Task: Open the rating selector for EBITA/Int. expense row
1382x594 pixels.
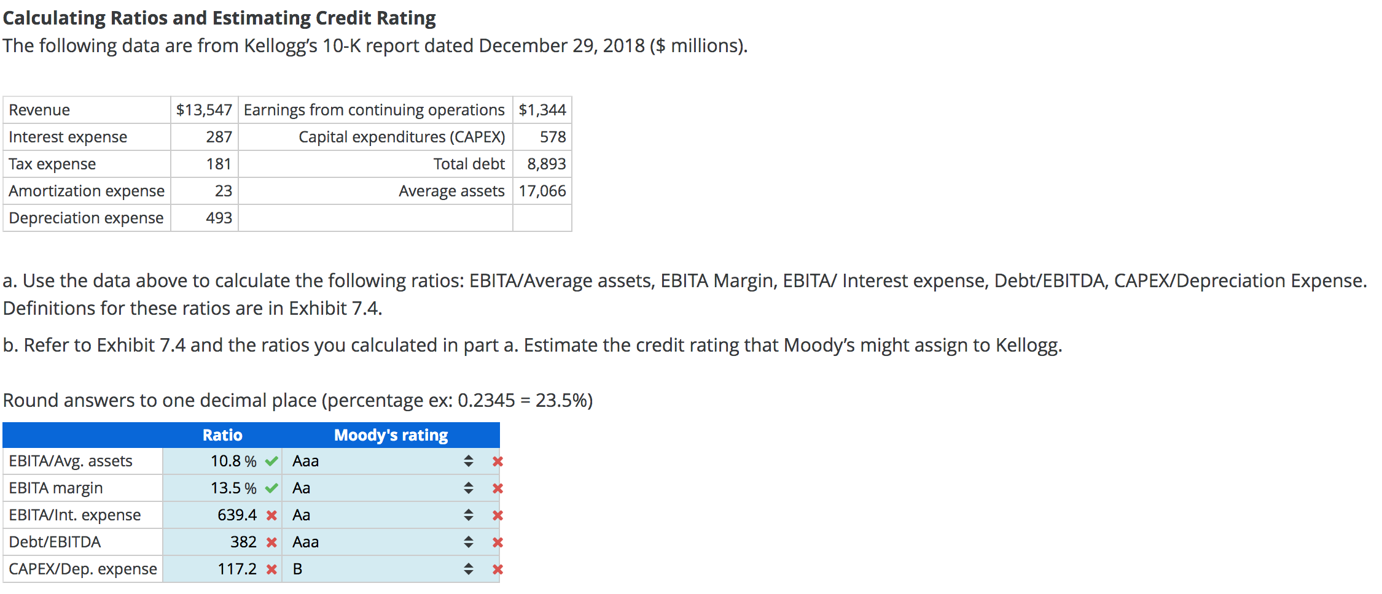Action: tap(469, 515)
